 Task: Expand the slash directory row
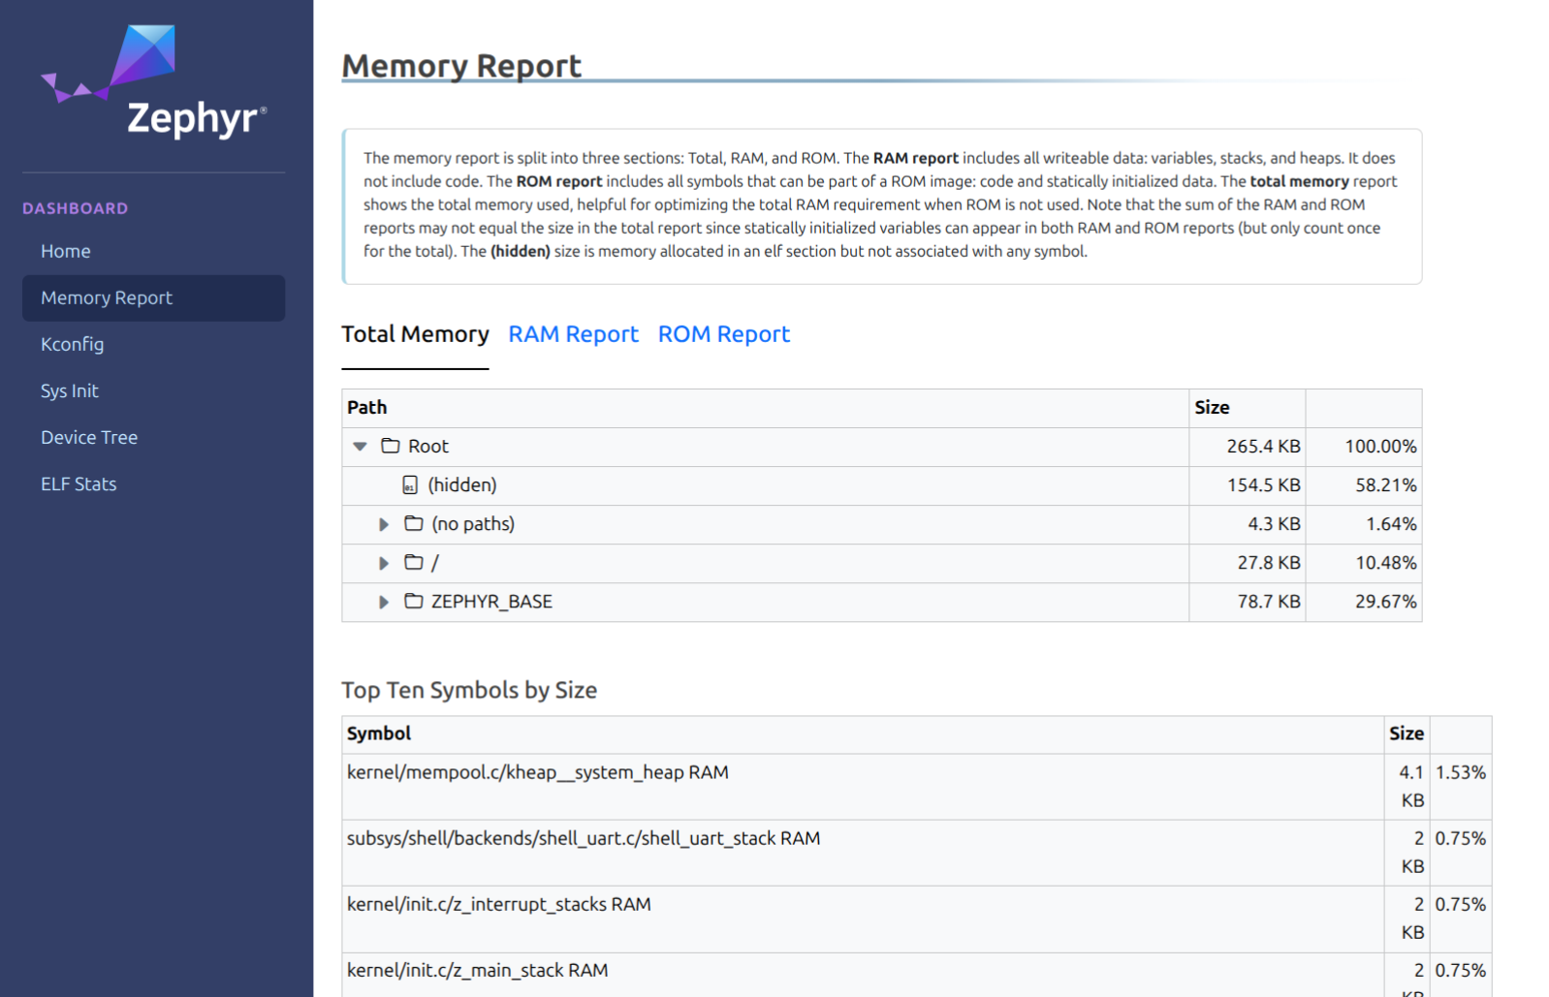click(x=384, y=563)
